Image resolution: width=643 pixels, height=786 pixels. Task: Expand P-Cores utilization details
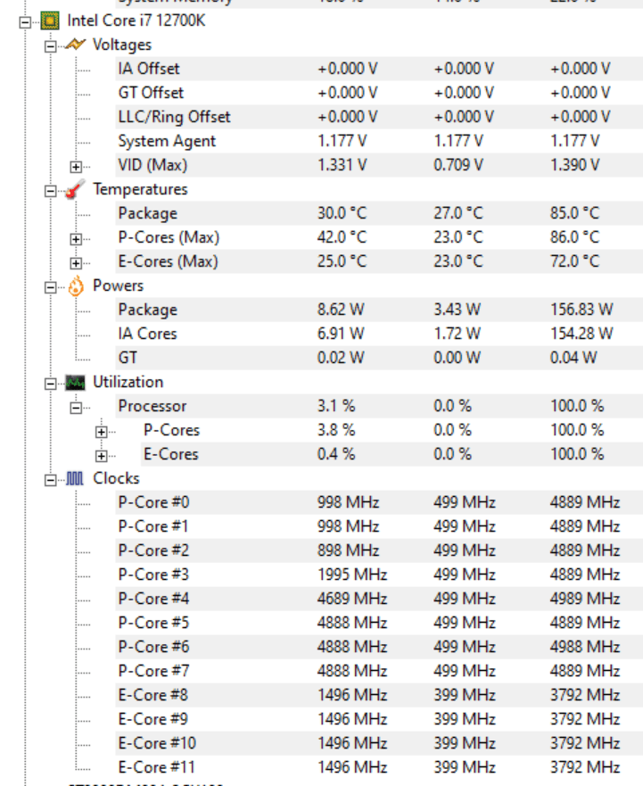pyautogui.click(x=102, y=432)
